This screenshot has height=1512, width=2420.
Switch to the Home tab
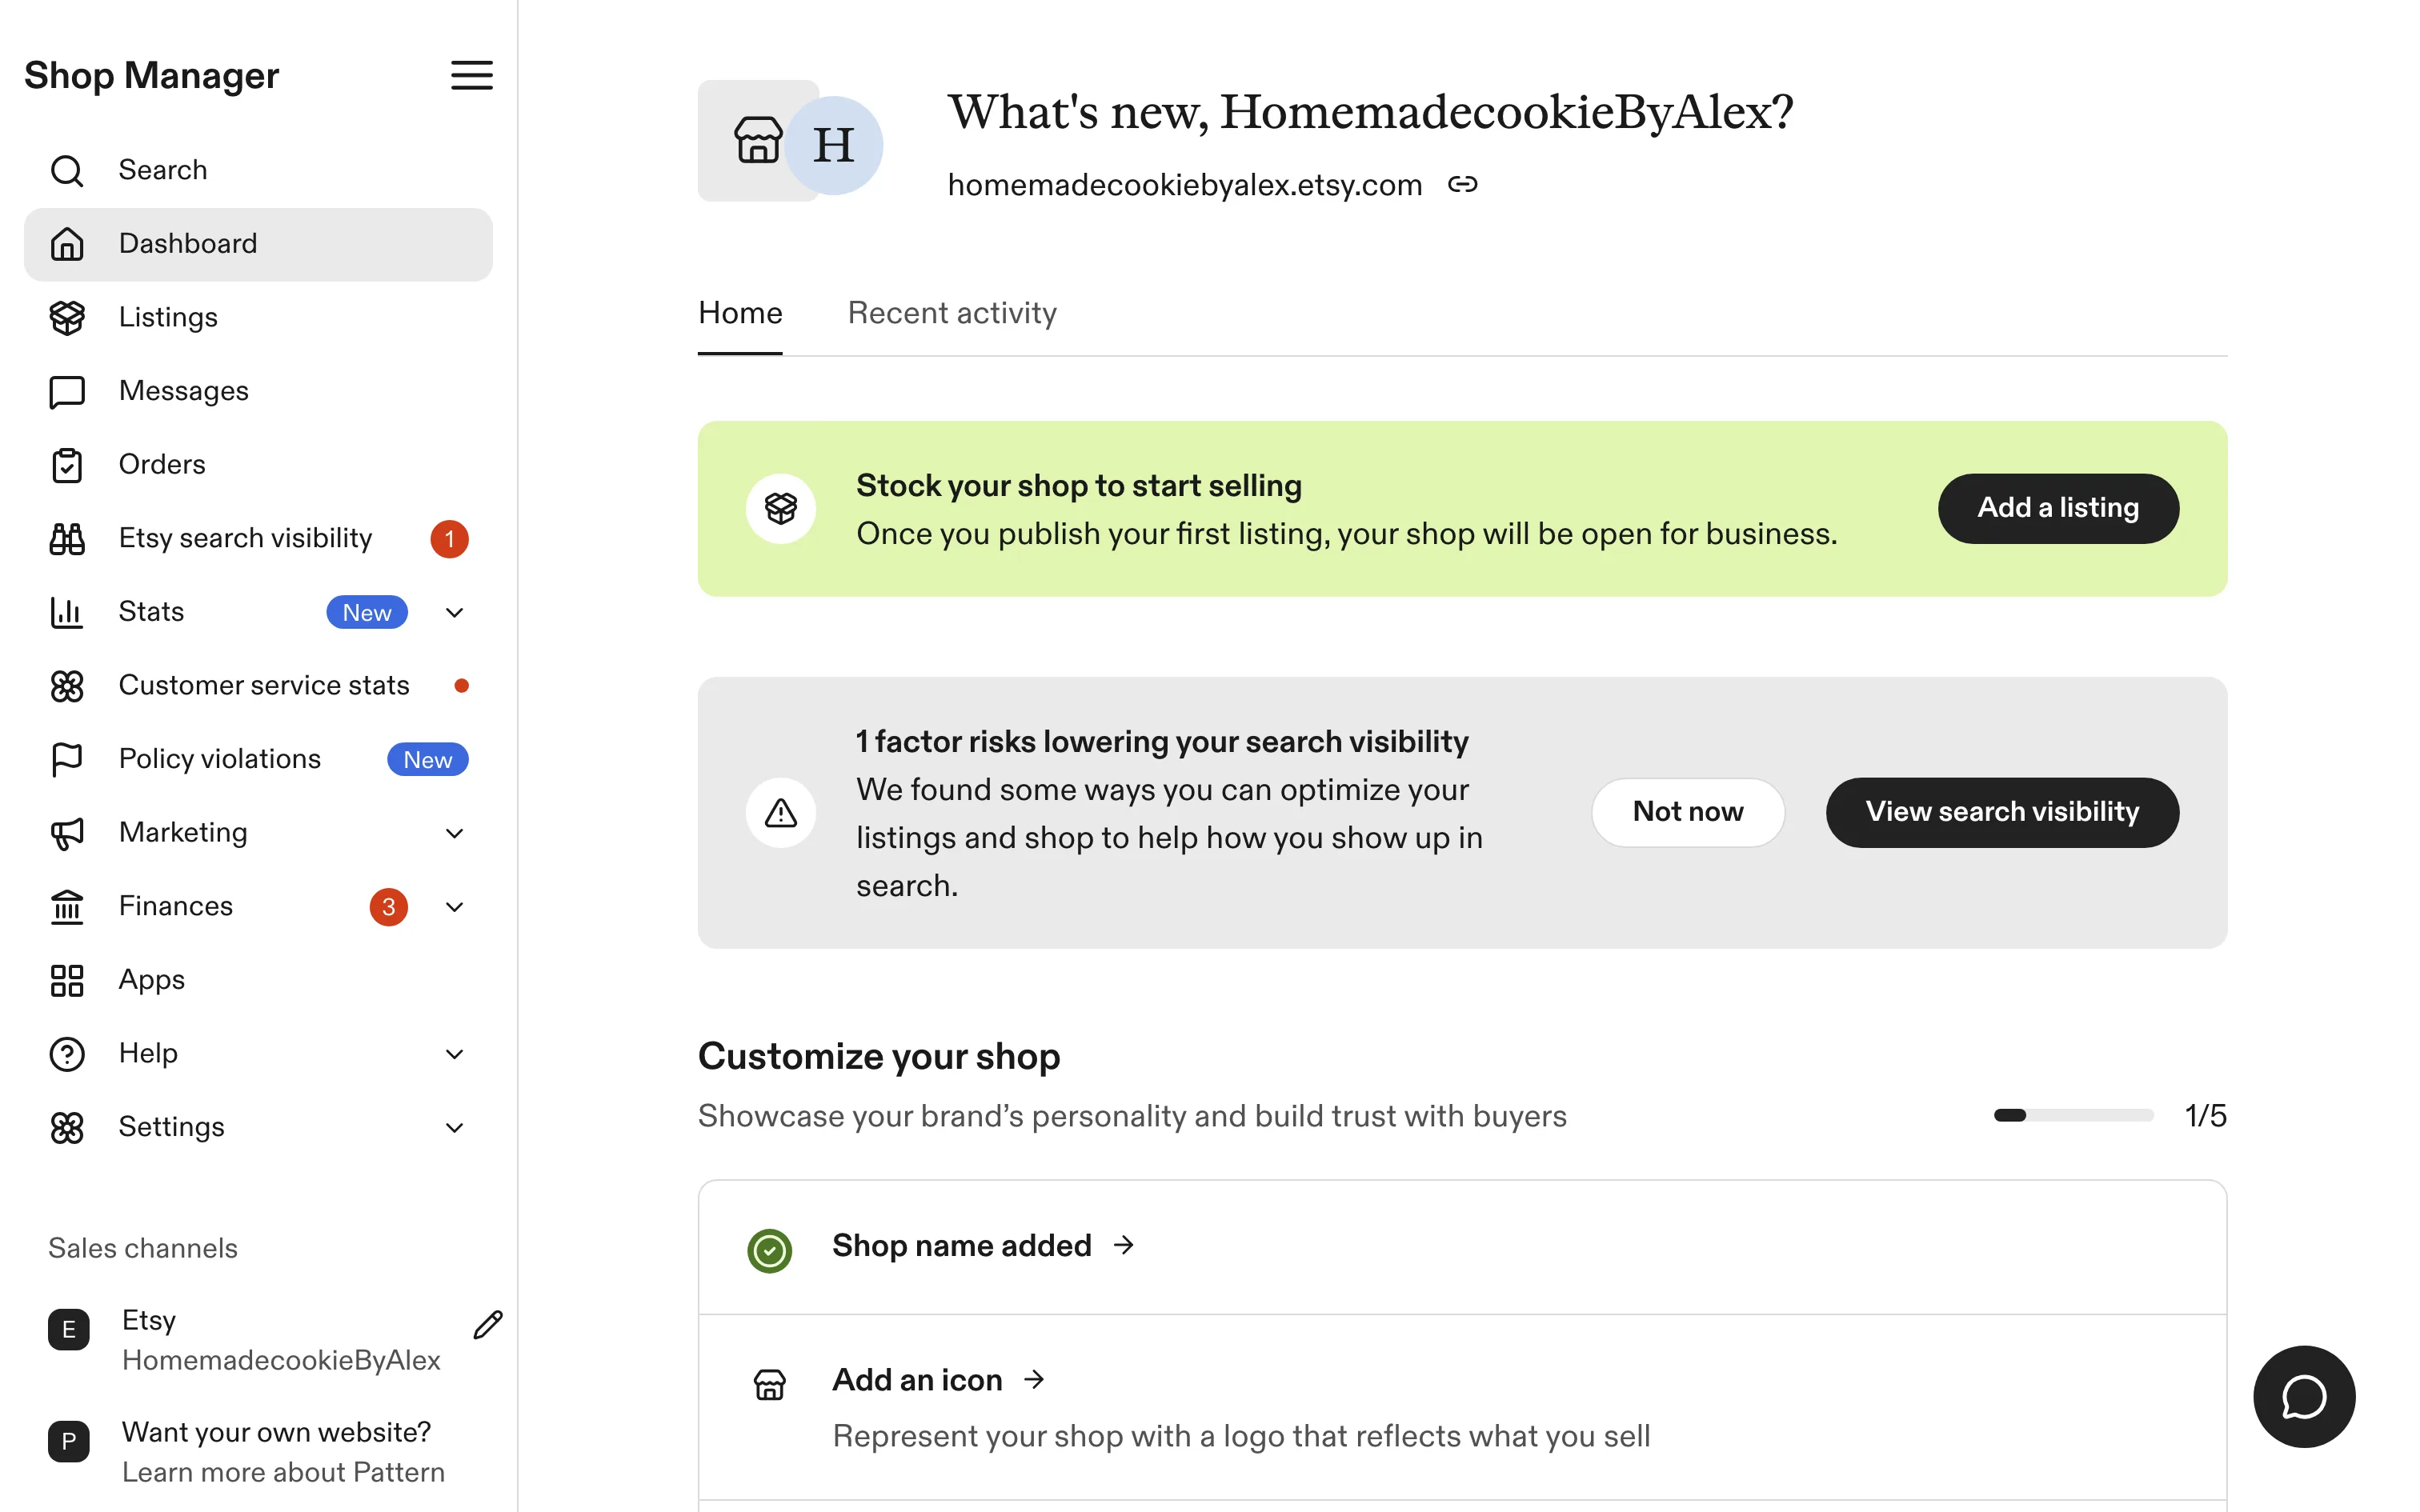tap(740, 314)
